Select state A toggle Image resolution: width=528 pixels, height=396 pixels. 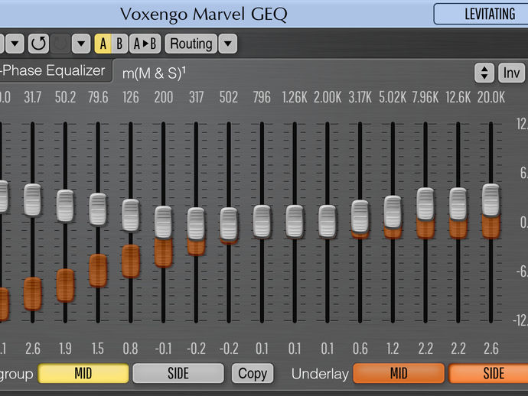click(x=103, y=44)
